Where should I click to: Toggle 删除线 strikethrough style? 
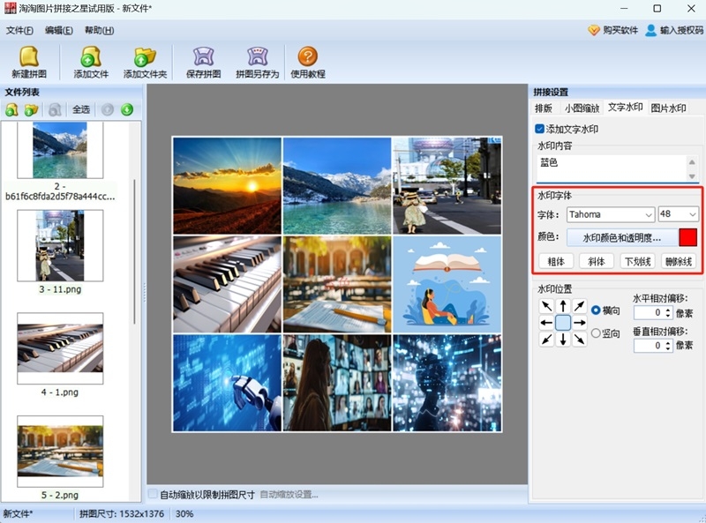tap(678, 261)
